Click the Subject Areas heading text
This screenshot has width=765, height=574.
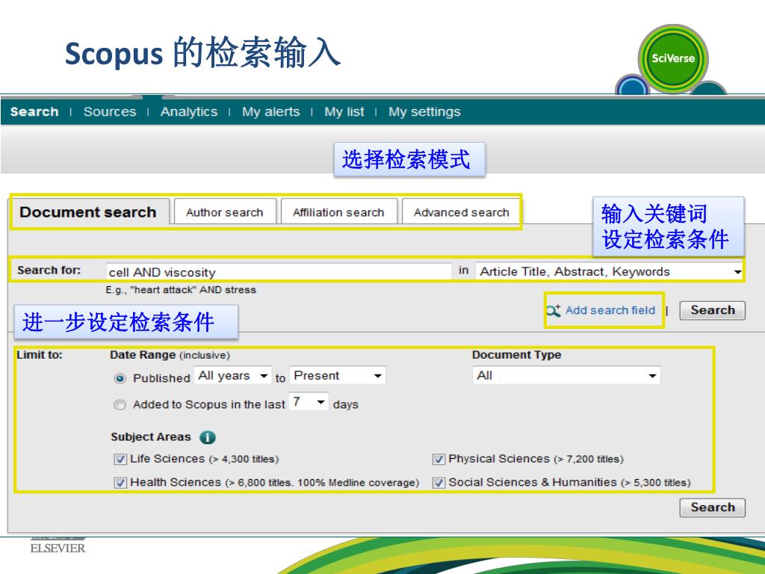pos(151,436)
